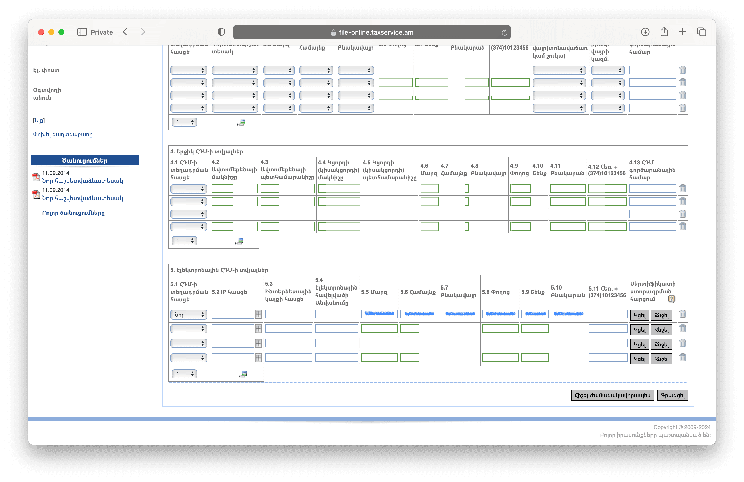
Task: Open first 4.1 location address dropdown
Action: click(x=189, y=189)
